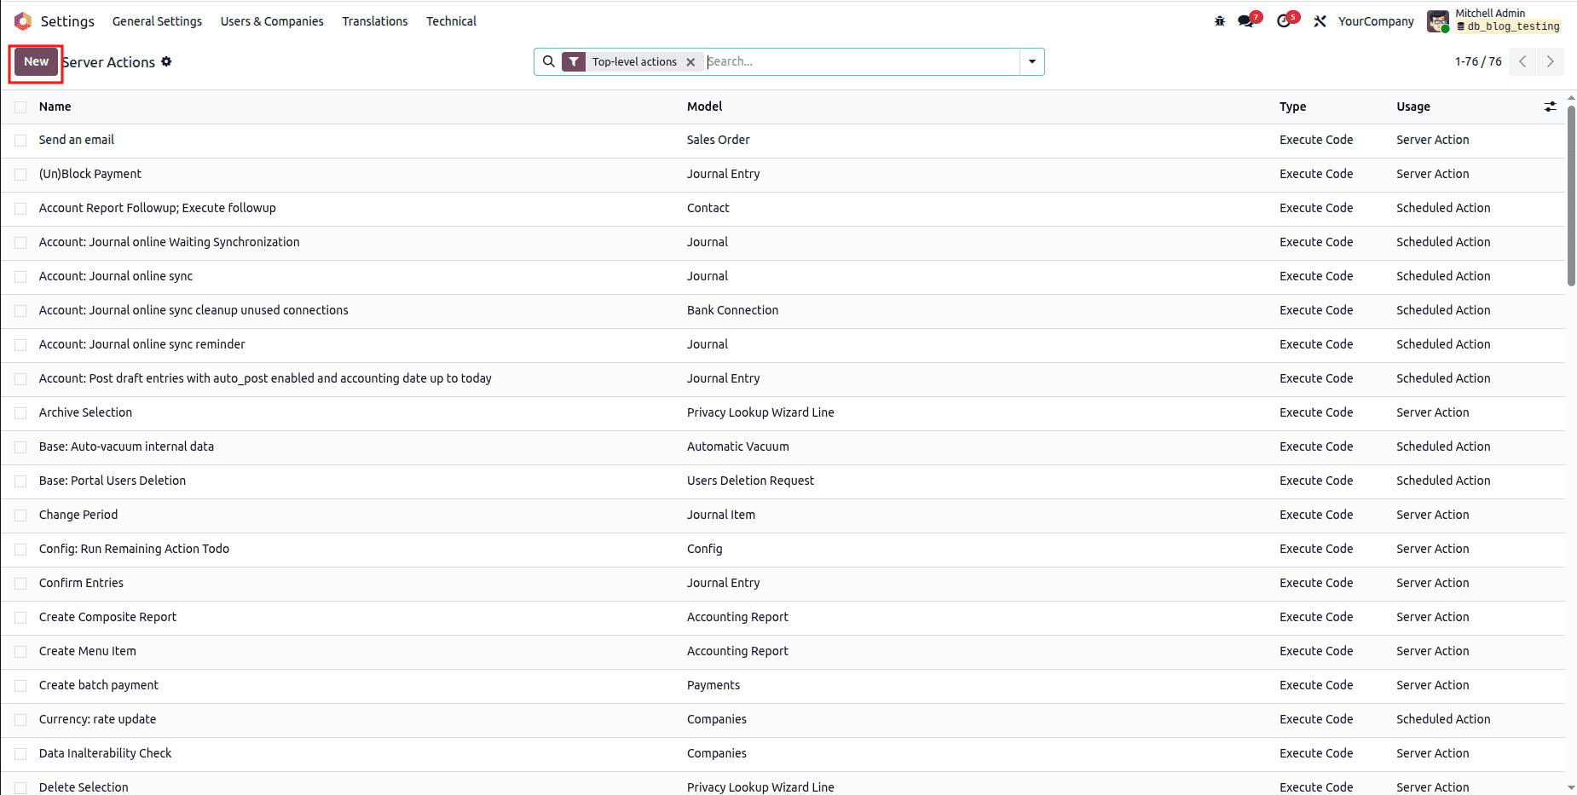Screen dimensions: 1577x795
Task: Remove the Top-level actions filter
Action: (x=690, y=61)
